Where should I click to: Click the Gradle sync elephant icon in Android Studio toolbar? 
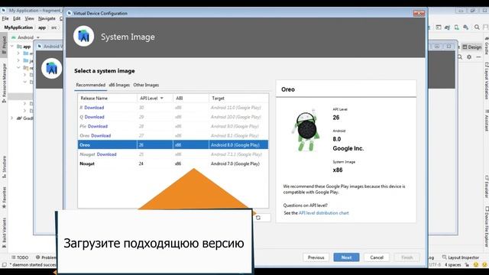pyautogui.click(x=447, y=27)
